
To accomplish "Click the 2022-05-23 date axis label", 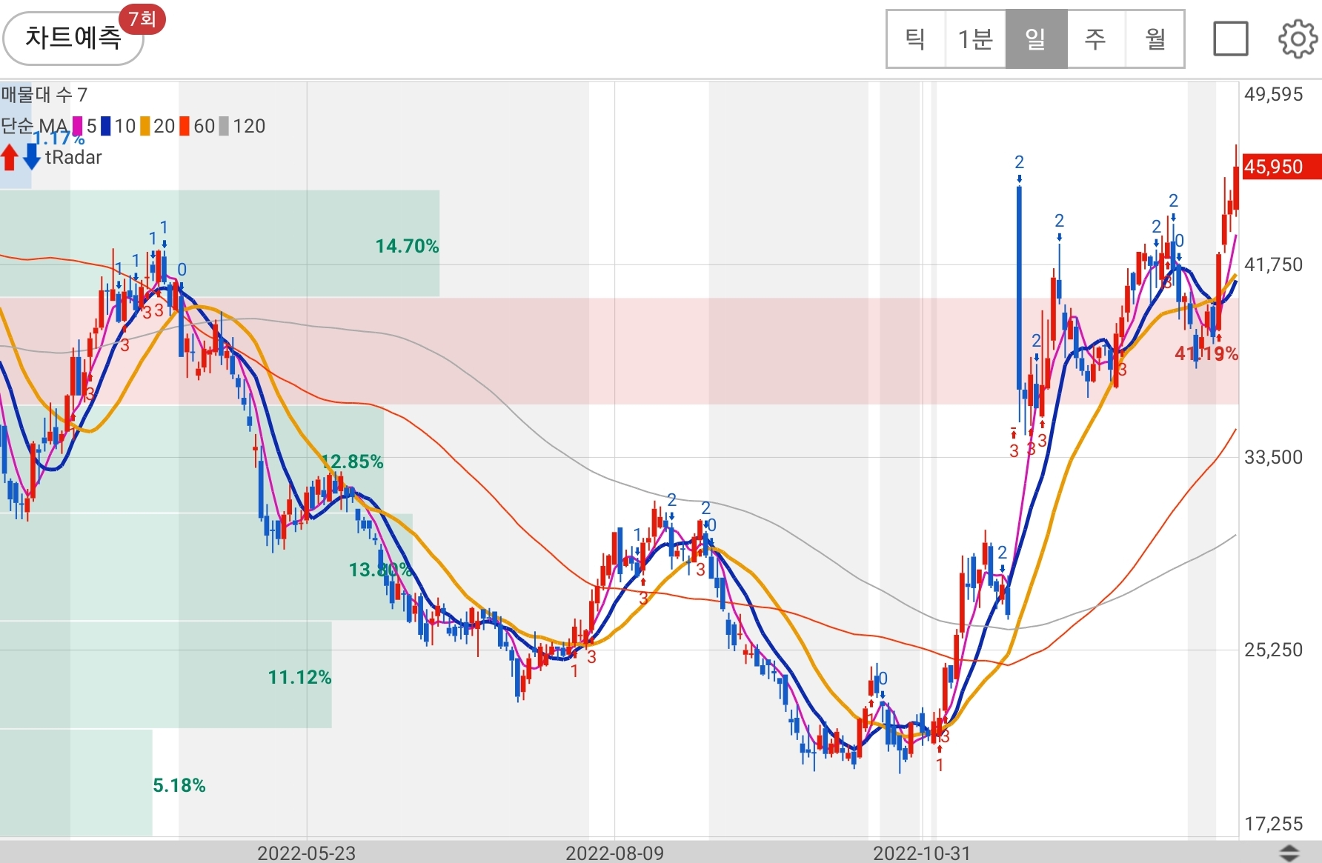I will pos(306,853).
